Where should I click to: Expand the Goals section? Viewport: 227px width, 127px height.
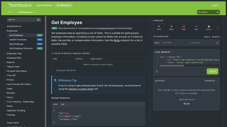pyautogui.click(x=6, y=106)
